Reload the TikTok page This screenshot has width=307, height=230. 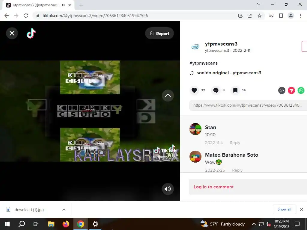[x=26, y=16]
